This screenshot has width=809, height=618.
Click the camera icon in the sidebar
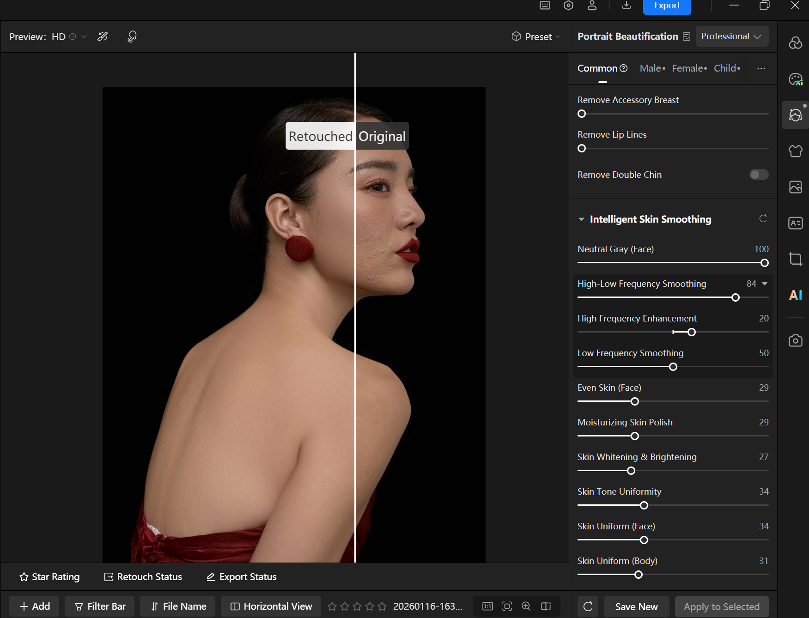[x=795, y=341]
